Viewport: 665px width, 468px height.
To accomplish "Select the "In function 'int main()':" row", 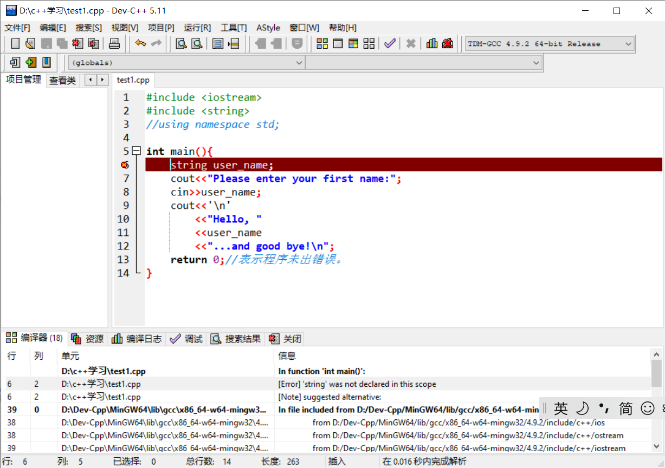I will [327, 371].
